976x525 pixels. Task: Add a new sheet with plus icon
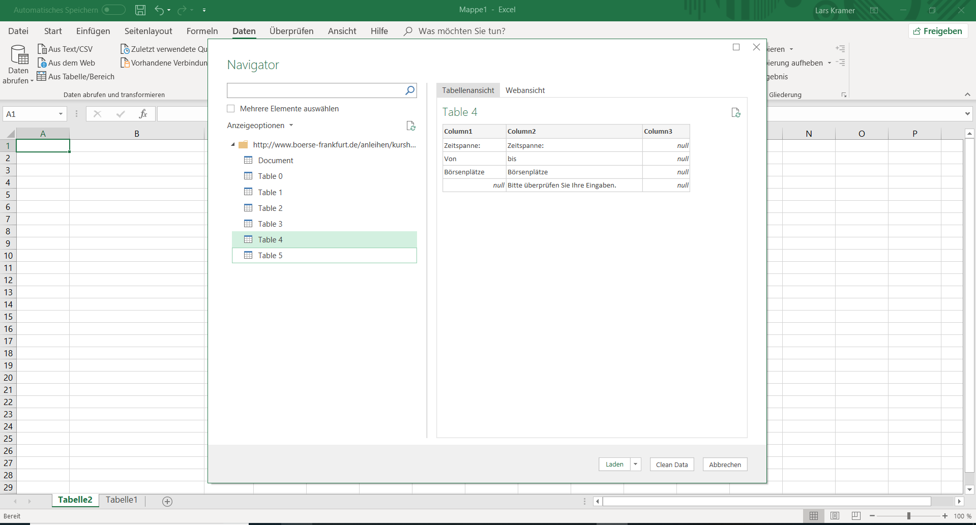[167, 501]
